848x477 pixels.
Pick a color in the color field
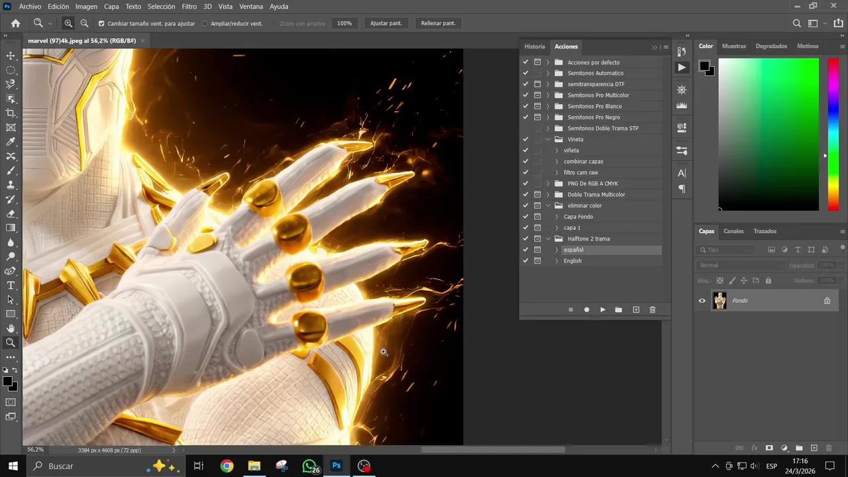[x=768, y=134]
